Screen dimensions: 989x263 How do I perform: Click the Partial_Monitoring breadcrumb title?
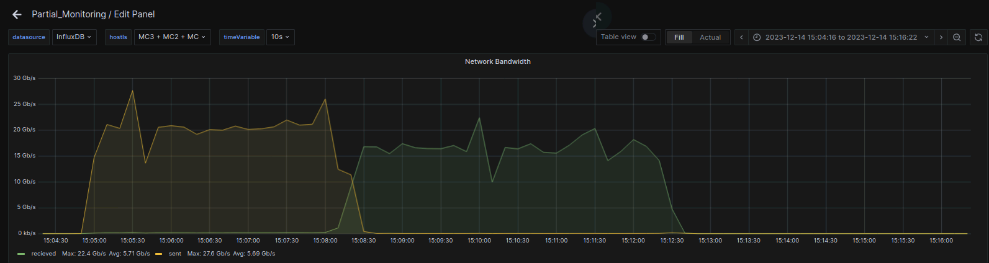(x=68, y=14)
